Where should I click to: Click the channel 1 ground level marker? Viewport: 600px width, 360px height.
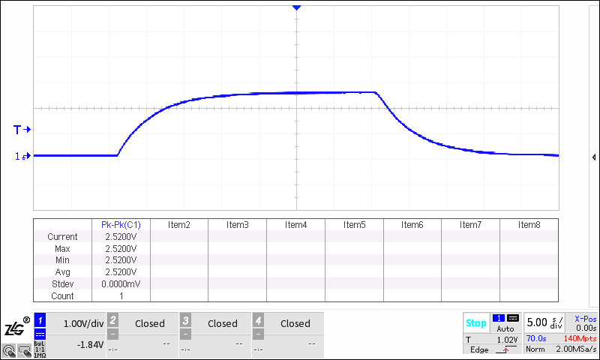(x=22, y=156)
